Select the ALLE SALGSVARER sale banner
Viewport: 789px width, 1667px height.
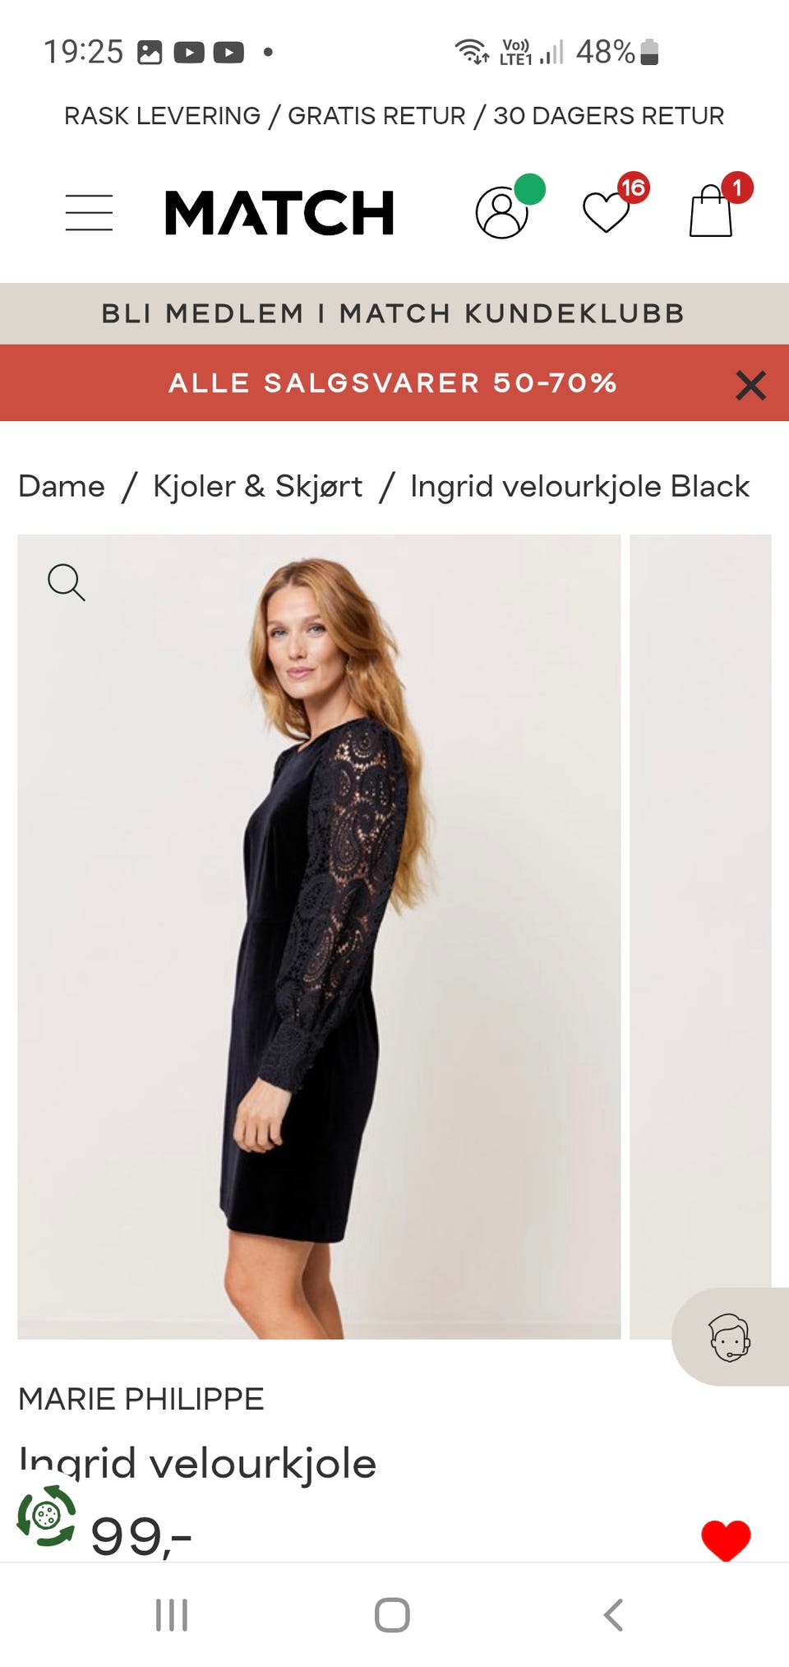(393, 384)
